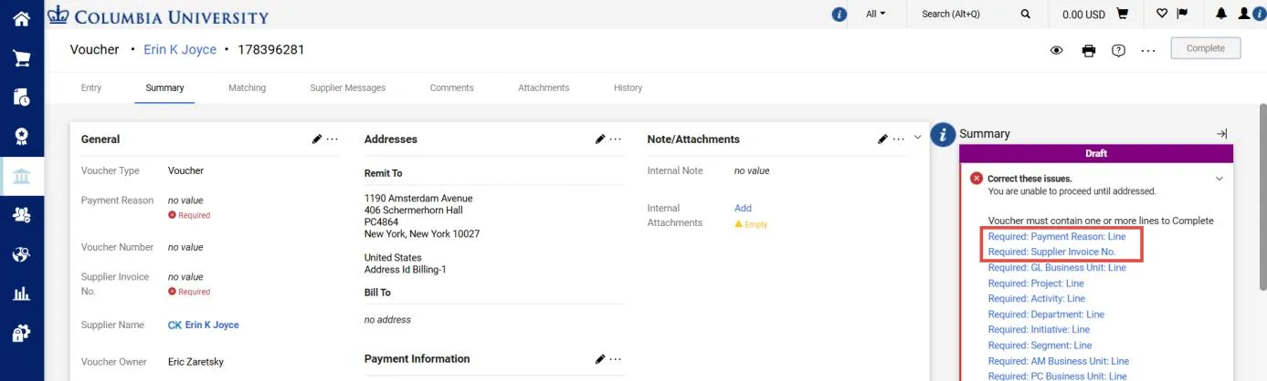
Task: Click the search magnifier icon
Action: 1026,15
